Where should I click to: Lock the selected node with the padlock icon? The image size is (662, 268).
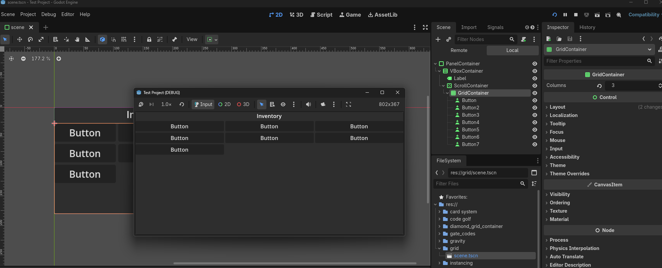pyautogui.click(x=149, y=39)
